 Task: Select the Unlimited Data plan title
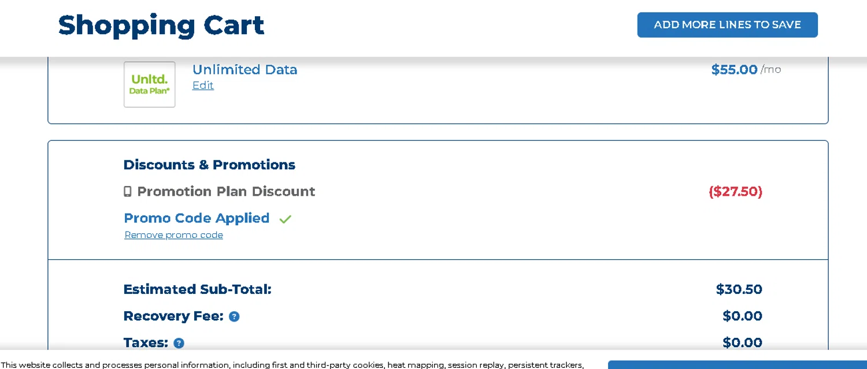(x=245, y=69)
